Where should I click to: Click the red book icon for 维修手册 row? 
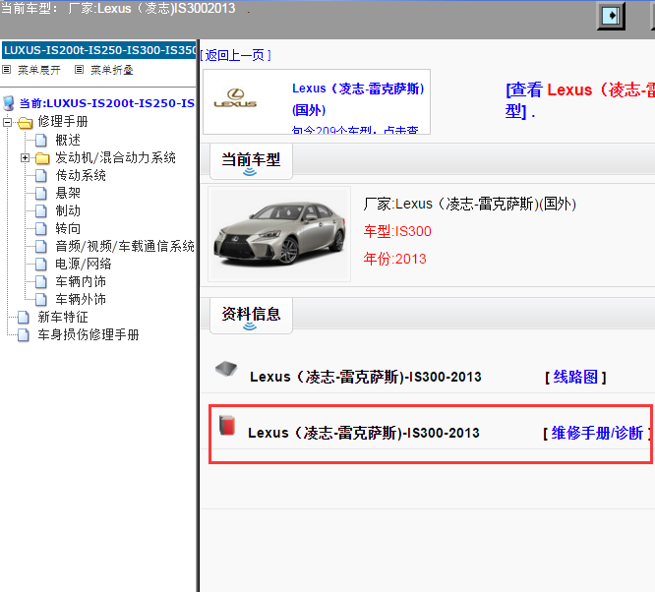point(227,425)
